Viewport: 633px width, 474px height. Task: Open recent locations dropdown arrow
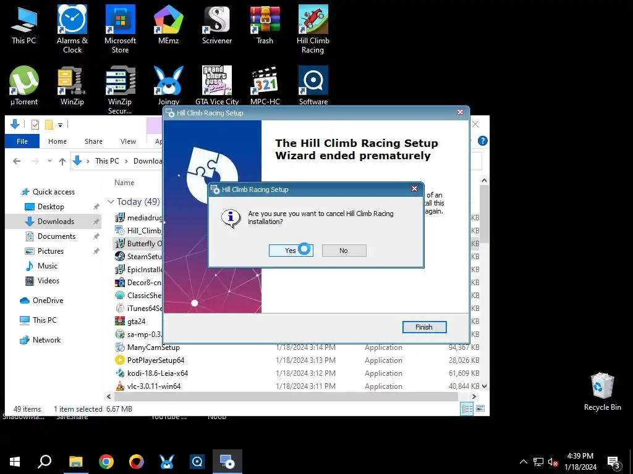(x=49, y=161)
